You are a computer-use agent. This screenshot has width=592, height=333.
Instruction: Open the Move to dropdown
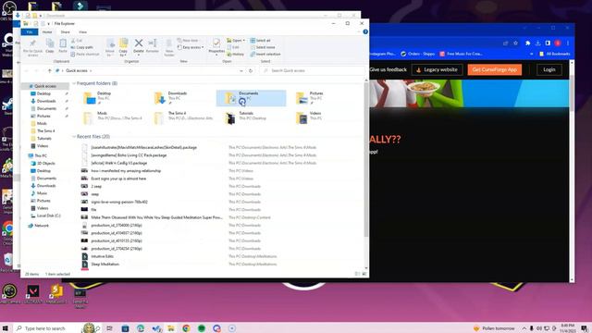[x=110, y=47]
